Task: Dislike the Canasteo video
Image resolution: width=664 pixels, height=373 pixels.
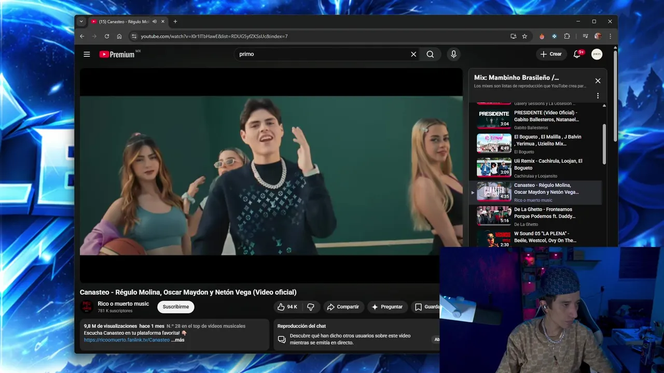Action: [310, 307]
